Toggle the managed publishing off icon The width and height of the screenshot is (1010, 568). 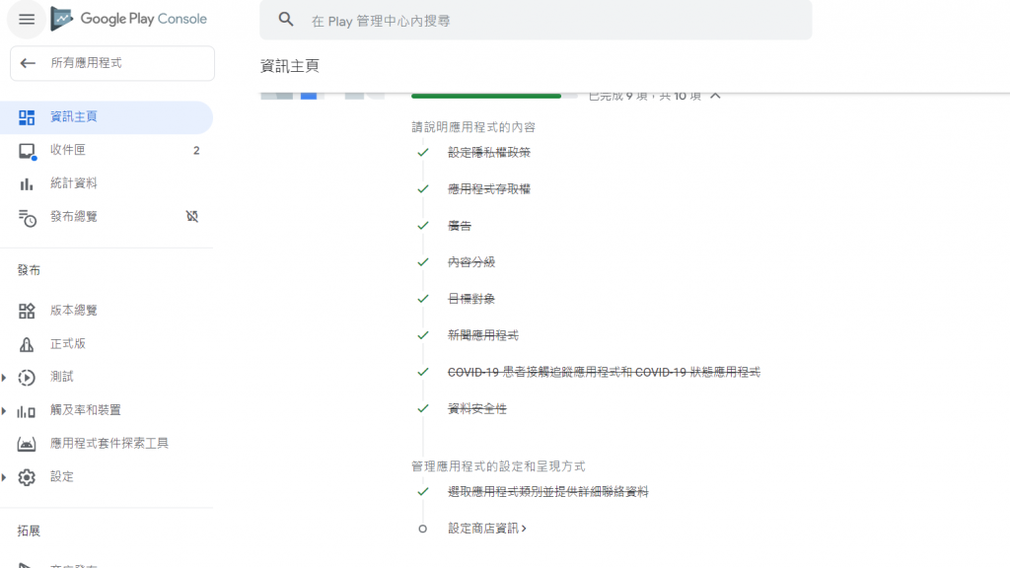click(x=192, y=216)
